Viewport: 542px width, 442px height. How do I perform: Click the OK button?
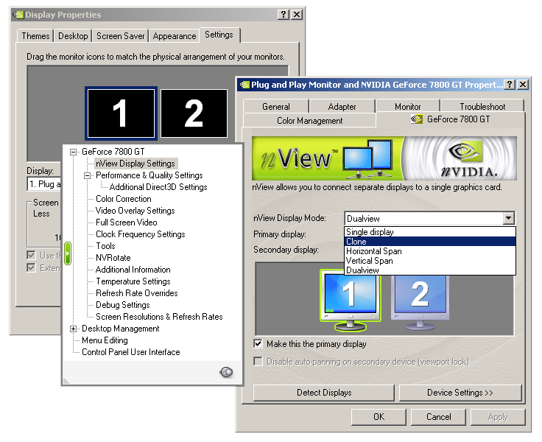[379, 417]
